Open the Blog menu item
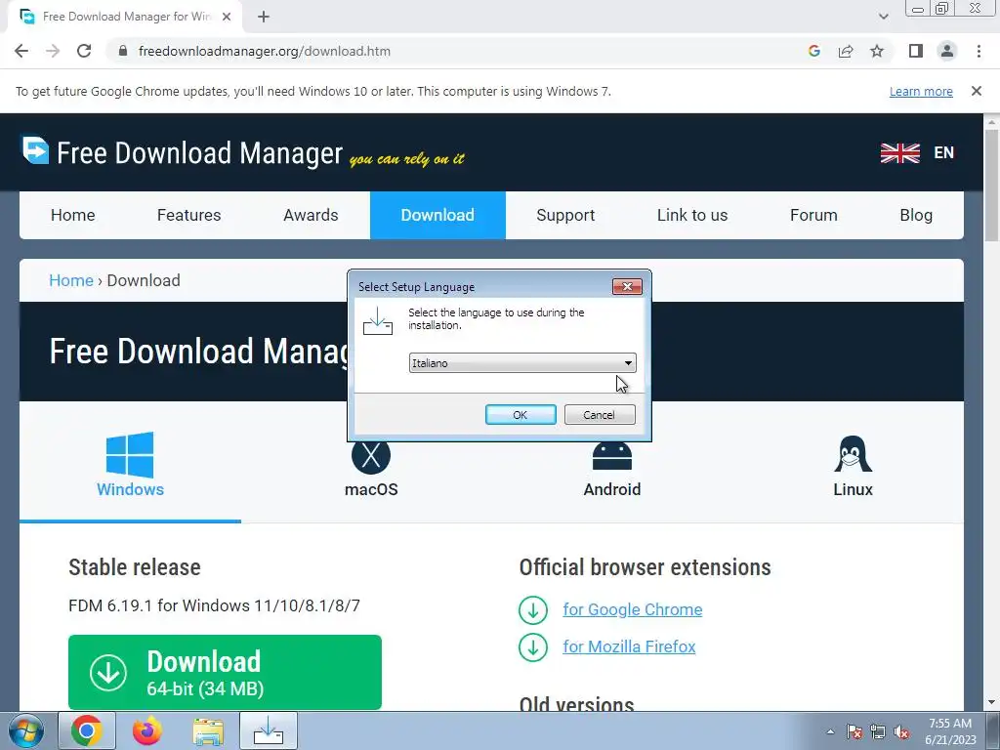Image resolution: width=1000 pixels, height=750 pixels. [916, 215]
